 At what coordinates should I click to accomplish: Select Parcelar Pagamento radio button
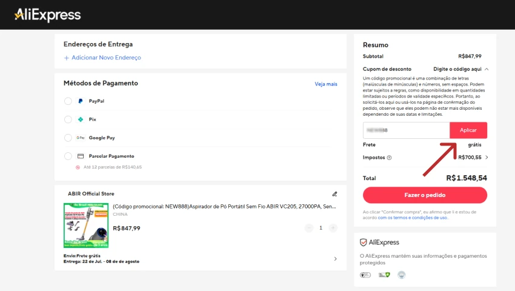click(68, 156)
